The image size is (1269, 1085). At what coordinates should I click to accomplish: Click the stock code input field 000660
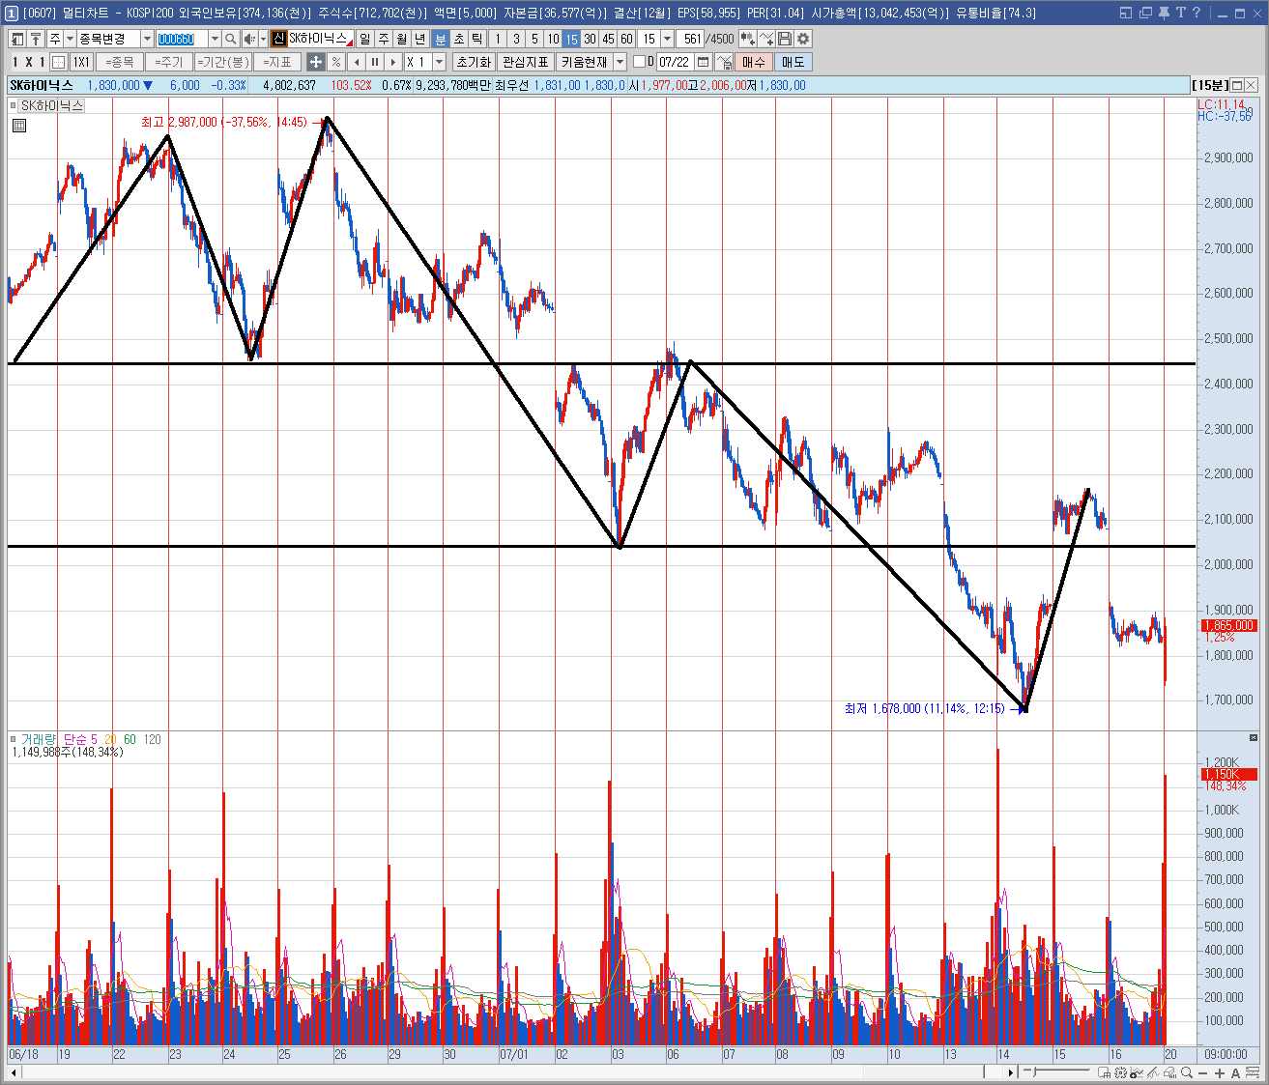pyautogui.click(x=182, y=39)
